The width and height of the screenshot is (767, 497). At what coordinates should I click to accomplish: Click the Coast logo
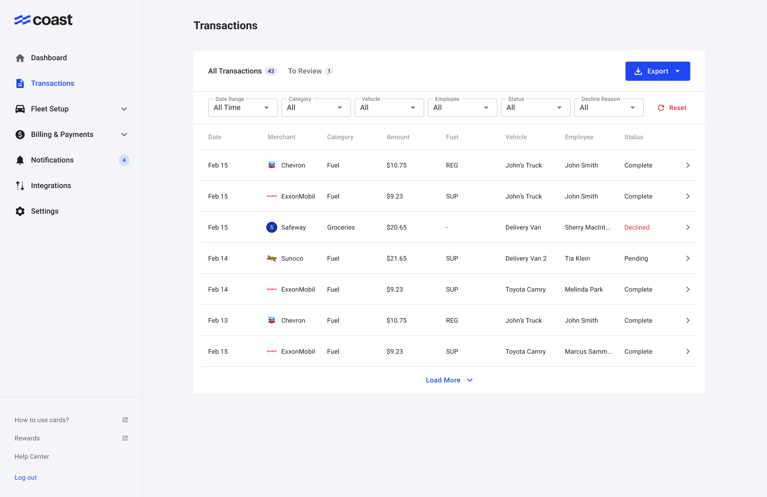click(43, 20)
